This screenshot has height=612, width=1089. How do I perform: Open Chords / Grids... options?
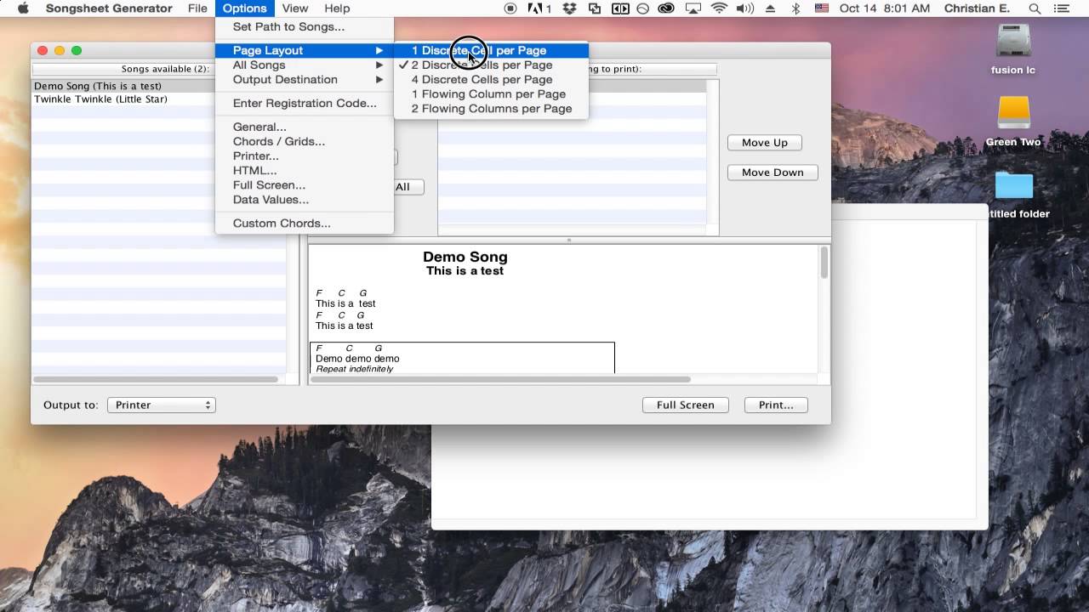305,142
